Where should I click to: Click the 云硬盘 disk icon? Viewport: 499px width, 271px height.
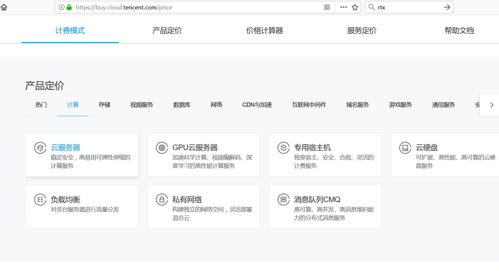[405, 147]
